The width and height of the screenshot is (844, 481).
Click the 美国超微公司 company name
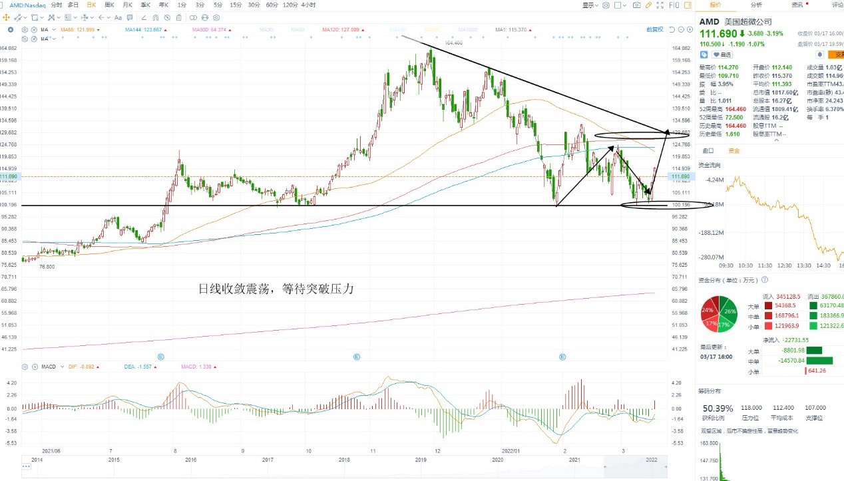(x=748, y=21)
